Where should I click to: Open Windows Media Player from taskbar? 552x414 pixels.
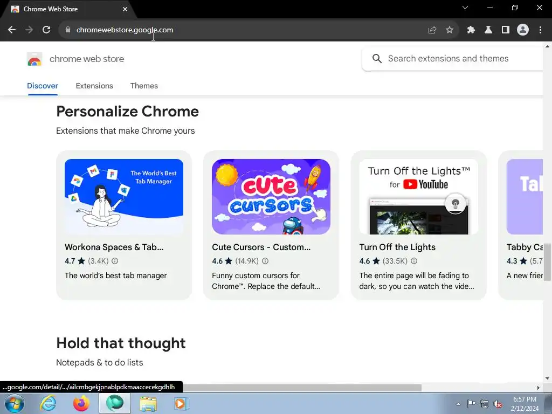181,403
